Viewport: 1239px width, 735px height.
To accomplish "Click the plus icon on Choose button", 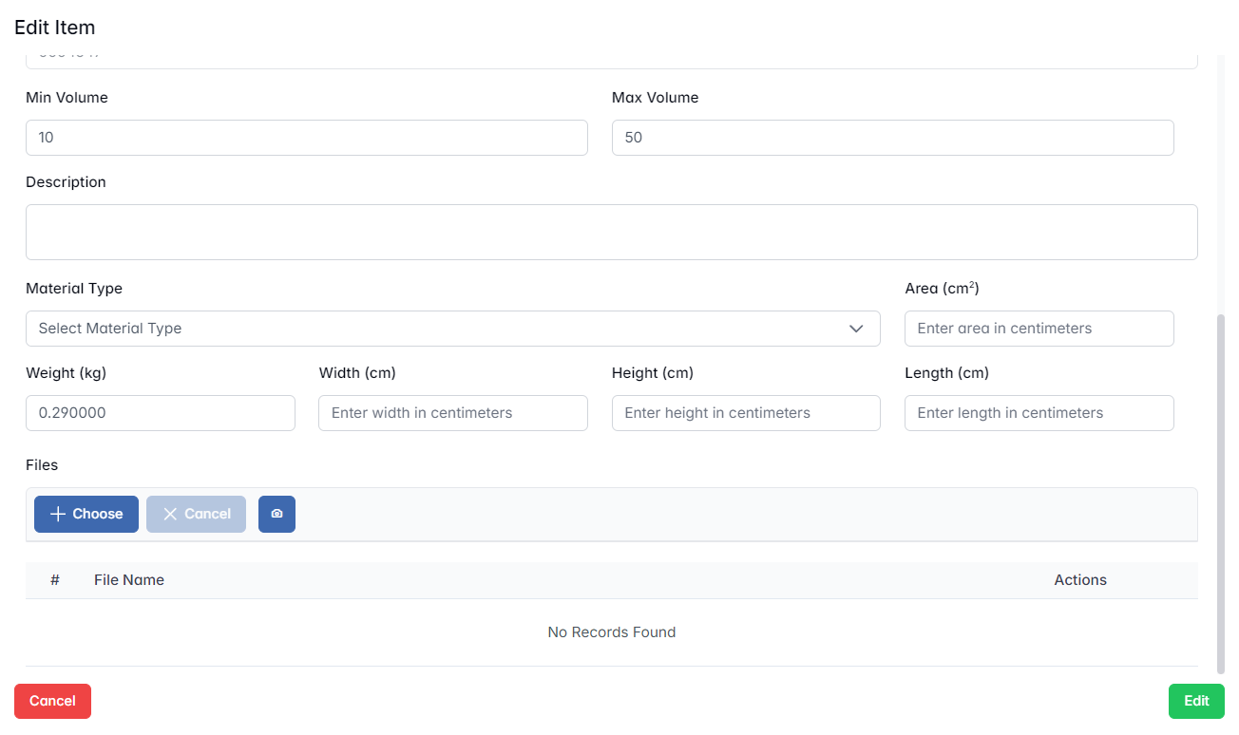I will click(58, 514).
